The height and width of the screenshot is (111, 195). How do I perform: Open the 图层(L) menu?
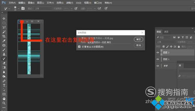coord(40,3)
